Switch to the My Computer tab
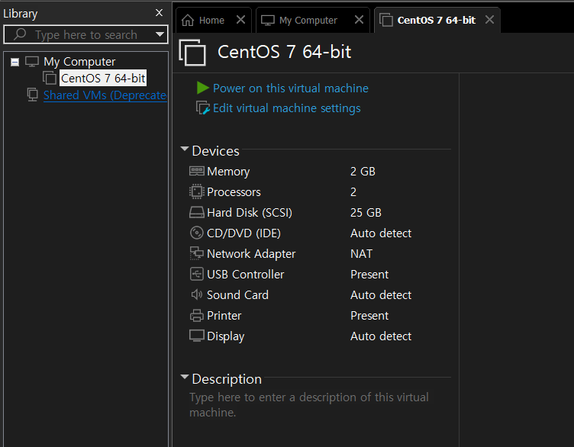Screen dimensions: 574x447 (313, 20)
